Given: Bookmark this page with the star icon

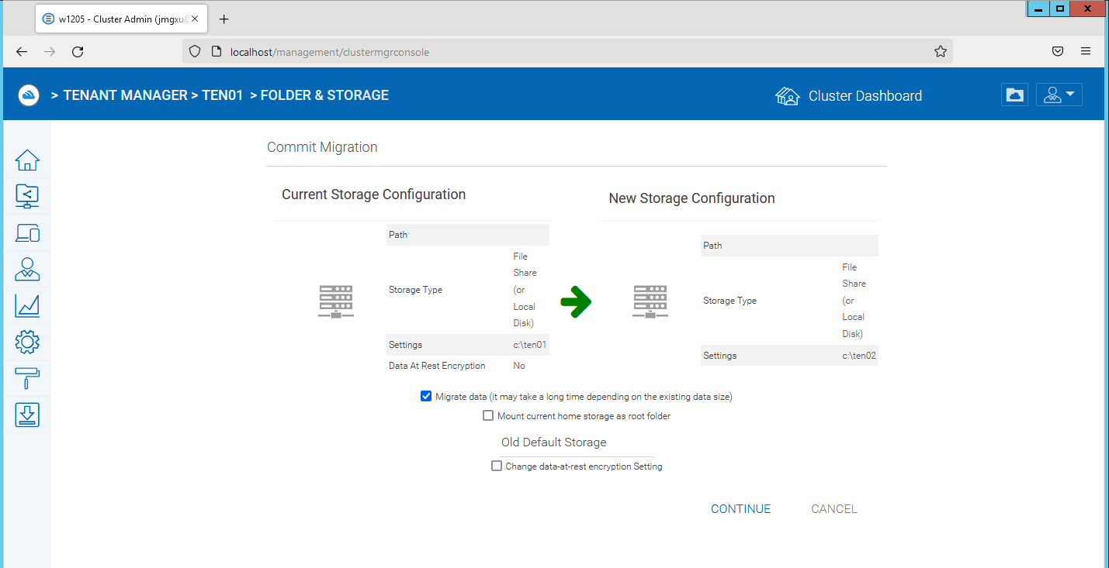Looking at the screenshot, I should pos(941,52).
